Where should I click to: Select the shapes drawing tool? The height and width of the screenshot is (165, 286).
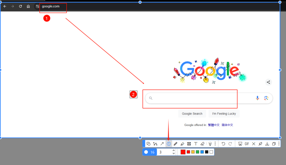[x=149, y=144]
